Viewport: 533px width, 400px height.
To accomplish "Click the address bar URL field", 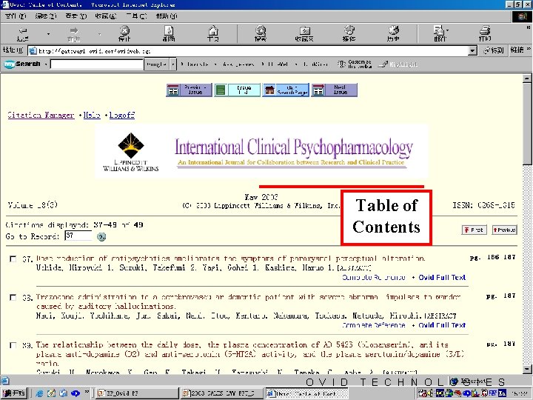I will coord(252,51).
